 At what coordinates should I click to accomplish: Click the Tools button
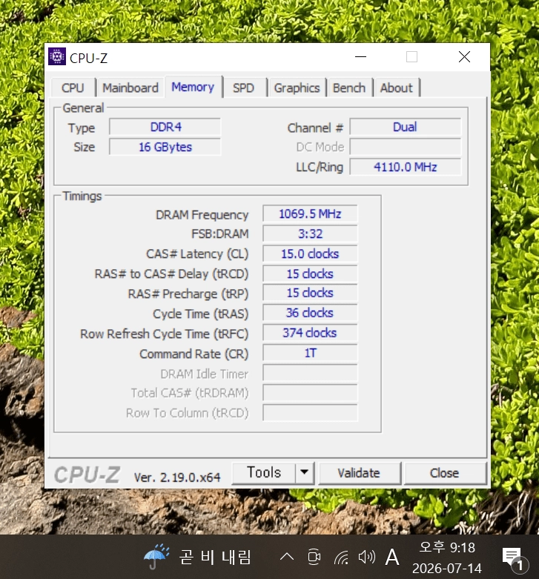(264, 473)
